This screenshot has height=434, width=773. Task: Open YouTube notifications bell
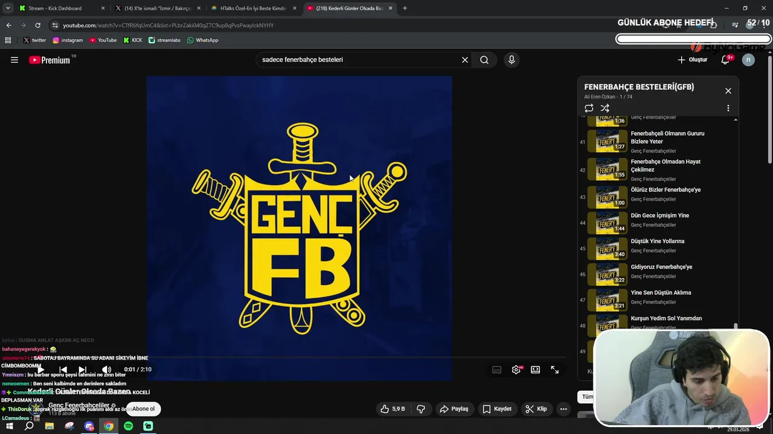click(725, 60)
